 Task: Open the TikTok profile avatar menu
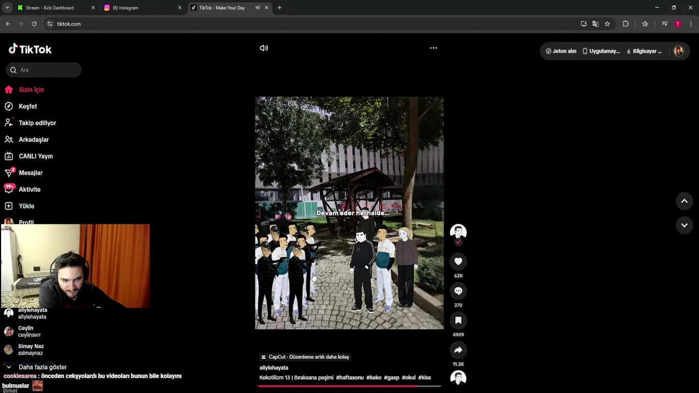(678, 51)
